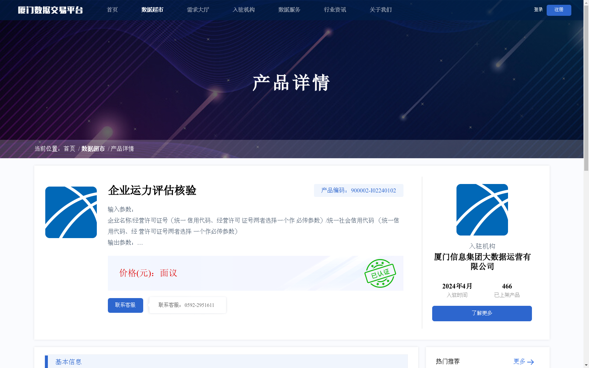Click the 登录 link
589x368 pixels.
(x=538, y=10)
